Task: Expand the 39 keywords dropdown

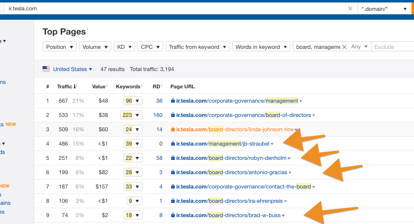Action: (x=133, y=144)
